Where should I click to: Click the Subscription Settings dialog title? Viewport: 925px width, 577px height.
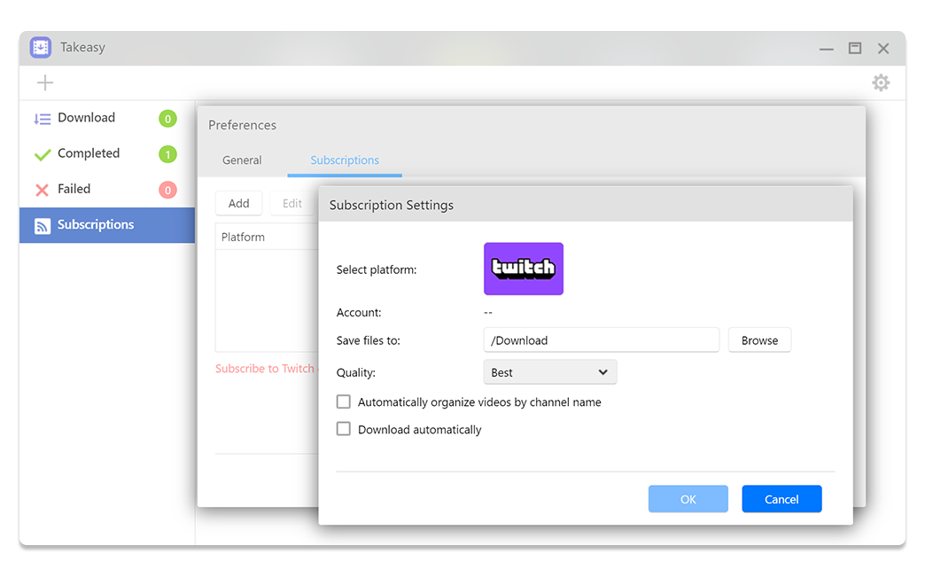coord(391,206)
